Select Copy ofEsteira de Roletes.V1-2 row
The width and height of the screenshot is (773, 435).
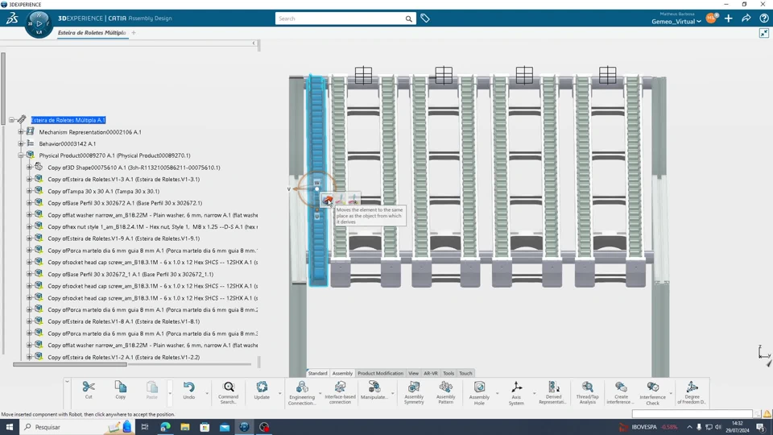coord(124,357)
